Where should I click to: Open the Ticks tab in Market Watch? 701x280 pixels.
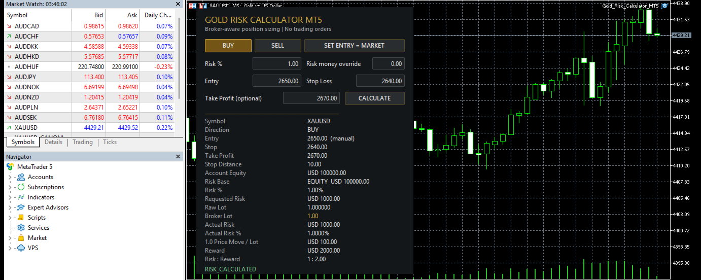(x=110, y=143)
